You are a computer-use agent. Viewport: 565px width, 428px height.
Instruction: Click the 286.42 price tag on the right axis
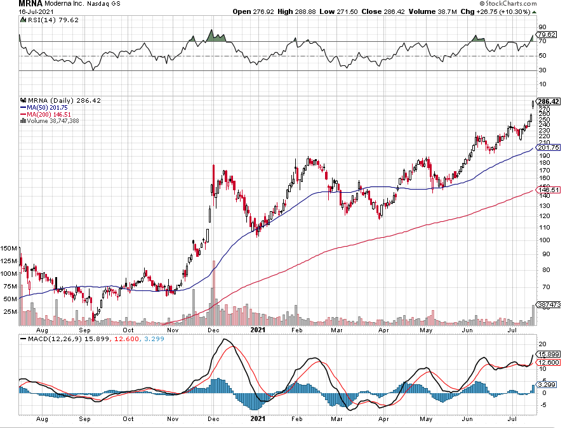tap(548, 101)
